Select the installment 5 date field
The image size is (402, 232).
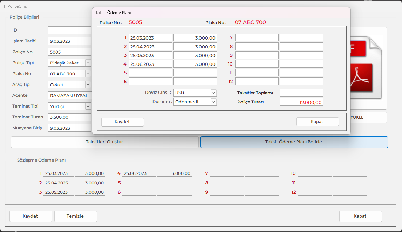pos(150,73)
